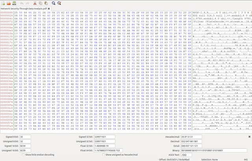Click the Signed 32 bit field
The image size is (252, 161).
pos(104,137)
